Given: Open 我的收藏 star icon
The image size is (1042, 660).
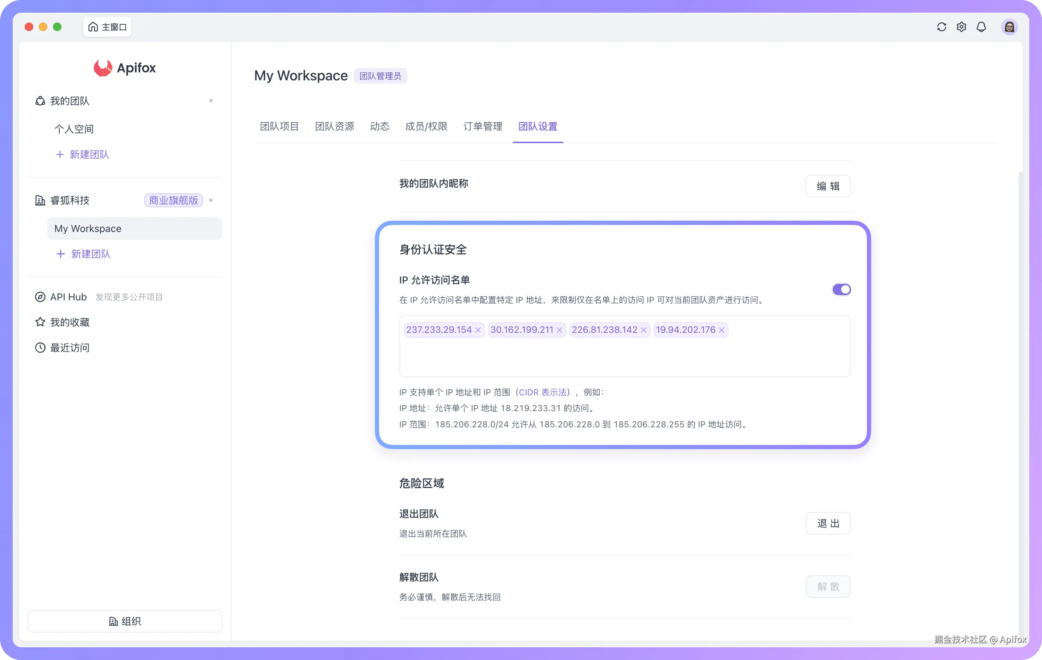Looking at the screenshot, I should click(x=40, y=322).
